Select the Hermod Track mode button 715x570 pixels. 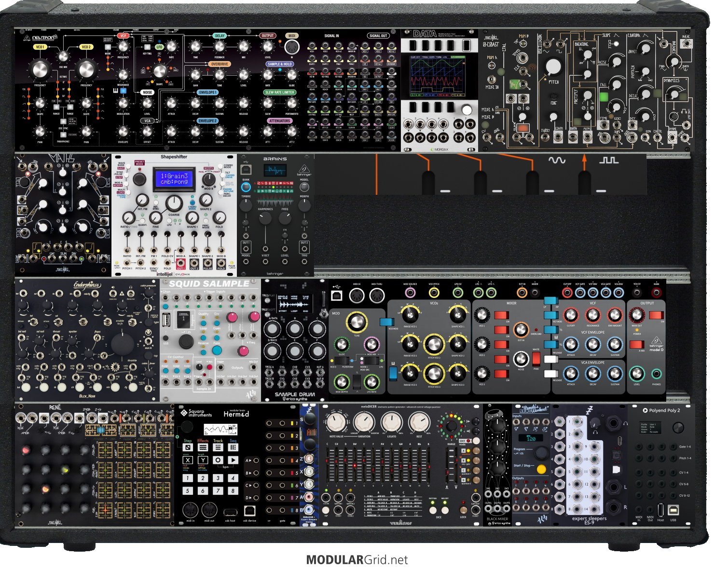pyautogui.click(x=218, y=448)
